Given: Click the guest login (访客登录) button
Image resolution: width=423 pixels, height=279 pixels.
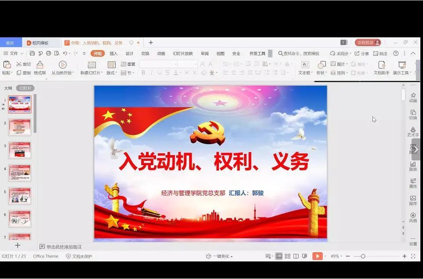Looking at the screenshot, I should (x=368, y=43).
